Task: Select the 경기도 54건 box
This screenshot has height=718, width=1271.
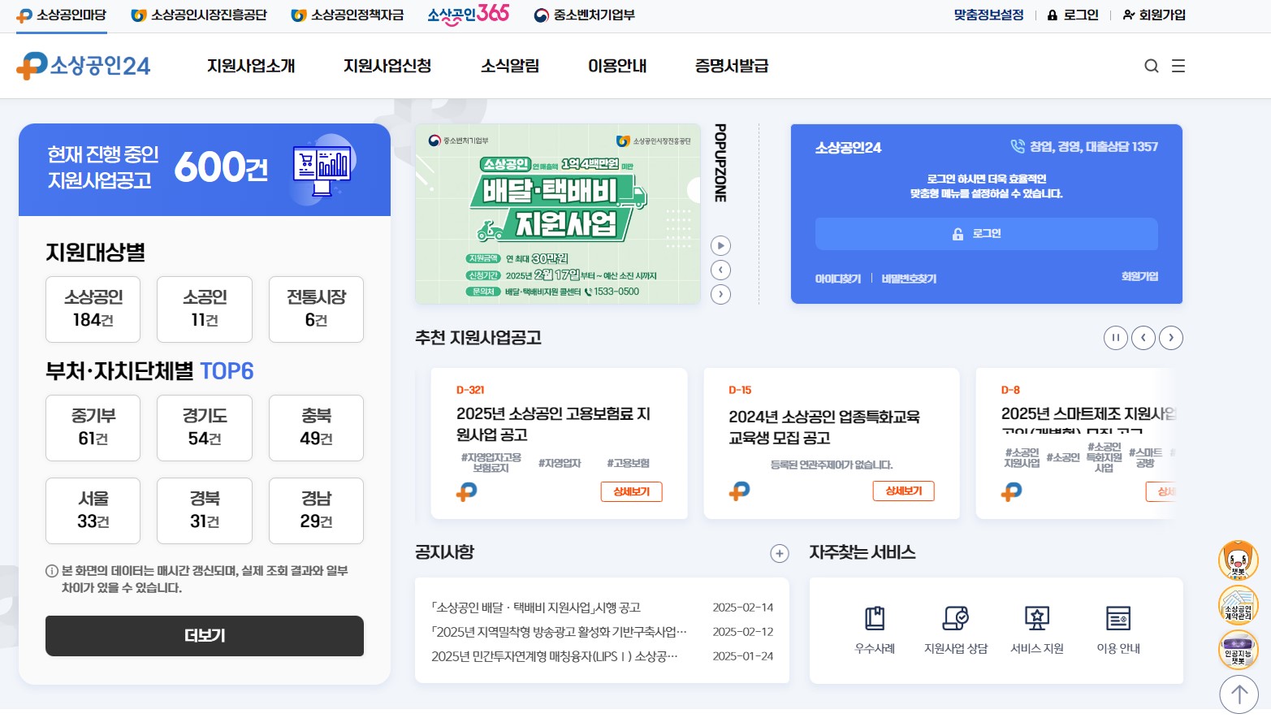Action: coord(205,428)
